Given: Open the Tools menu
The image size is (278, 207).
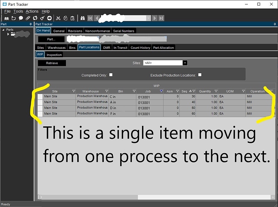Looking at the screenshot, I should (x=18, y=11).
